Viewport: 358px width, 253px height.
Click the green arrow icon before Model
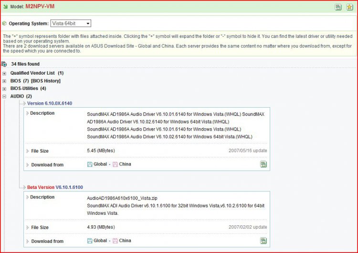pyautogui.click(x=5, y=6)
